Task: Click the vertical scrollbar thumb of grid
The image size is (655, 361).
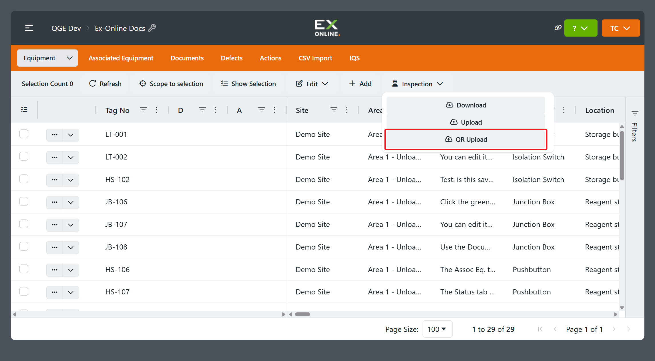Action: pyautogui.click(x=622, y=155)
